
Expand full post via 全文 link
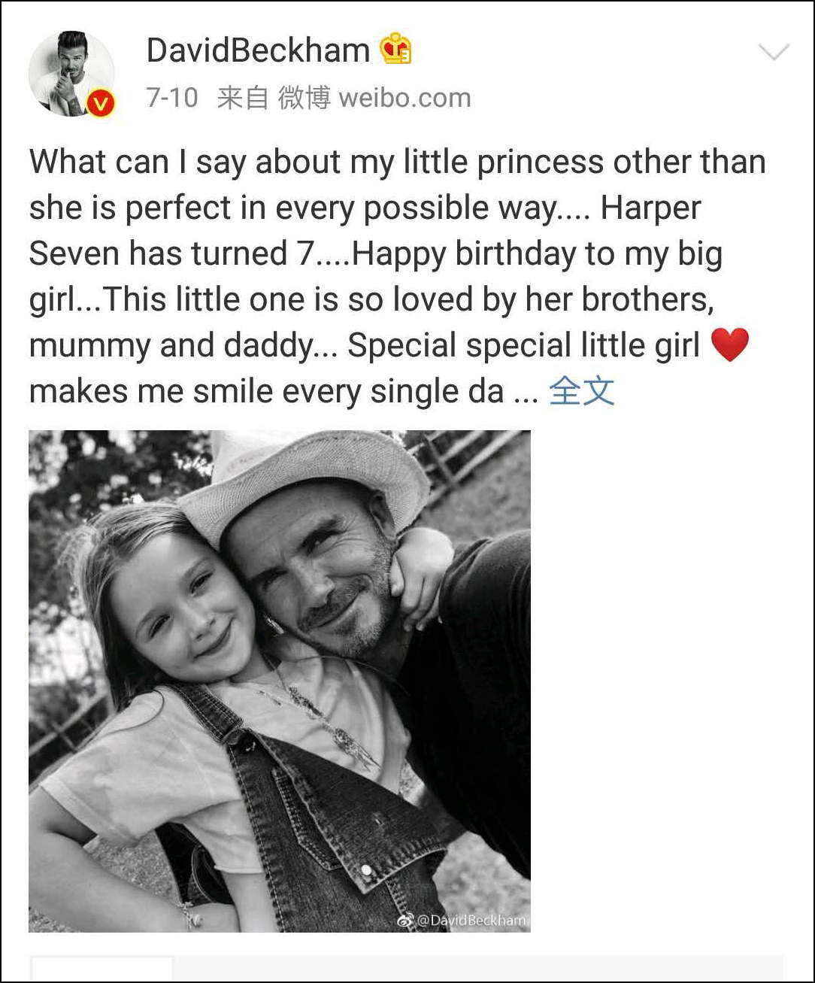[x=582, y=391]
